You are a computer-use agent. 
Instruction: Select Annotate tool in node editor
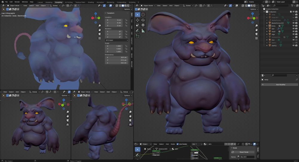[x=138, y=155]
